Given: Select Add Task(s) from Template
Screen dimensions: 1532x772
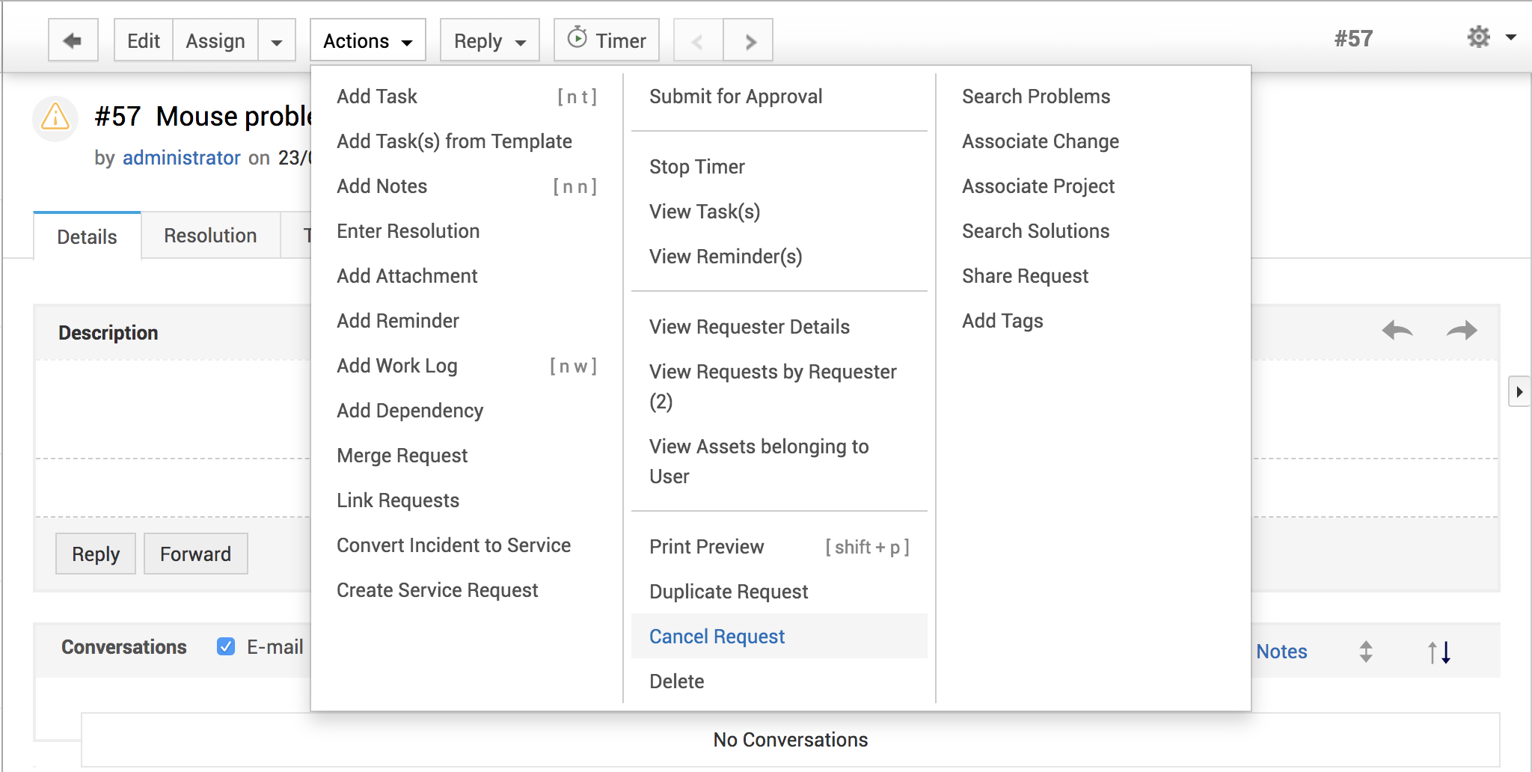Looking at the screenshot, I should (468, 141).
